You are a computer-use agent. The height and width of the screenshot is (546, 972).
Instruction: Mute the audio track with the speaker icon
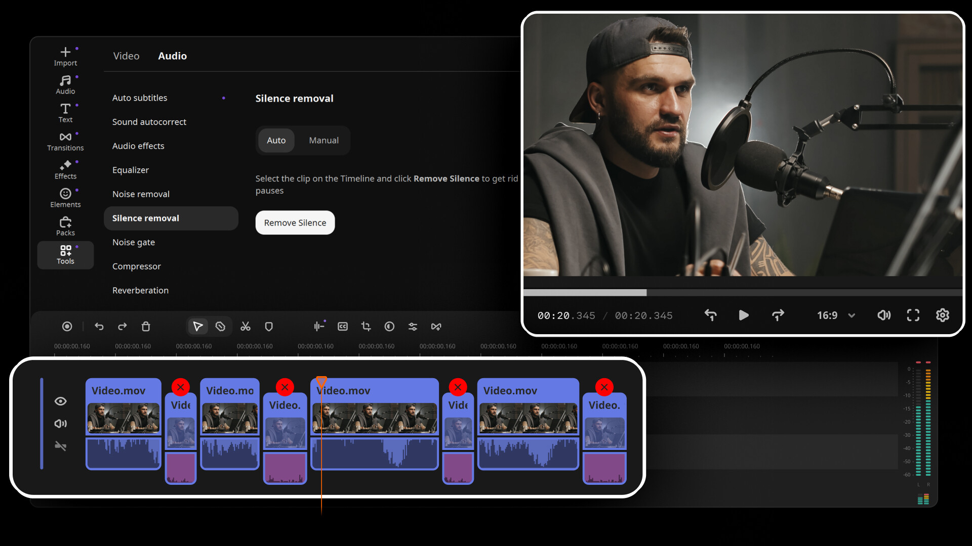(x=60, y=423)
